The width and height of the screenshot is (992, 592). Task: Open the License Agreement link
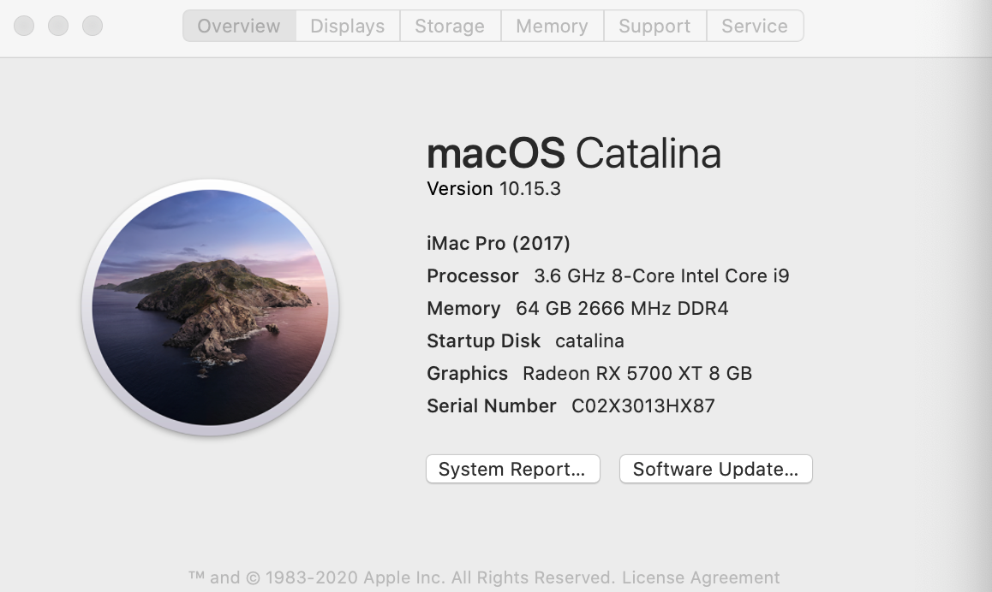(701, 577)
